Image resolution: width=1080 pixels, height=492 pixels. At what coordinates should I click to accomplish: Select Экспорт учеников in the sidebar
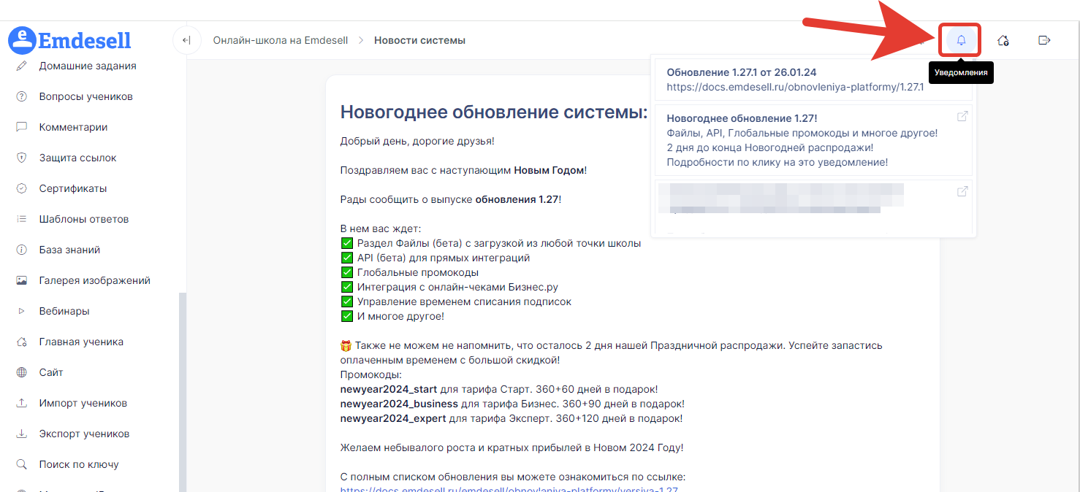84,434
